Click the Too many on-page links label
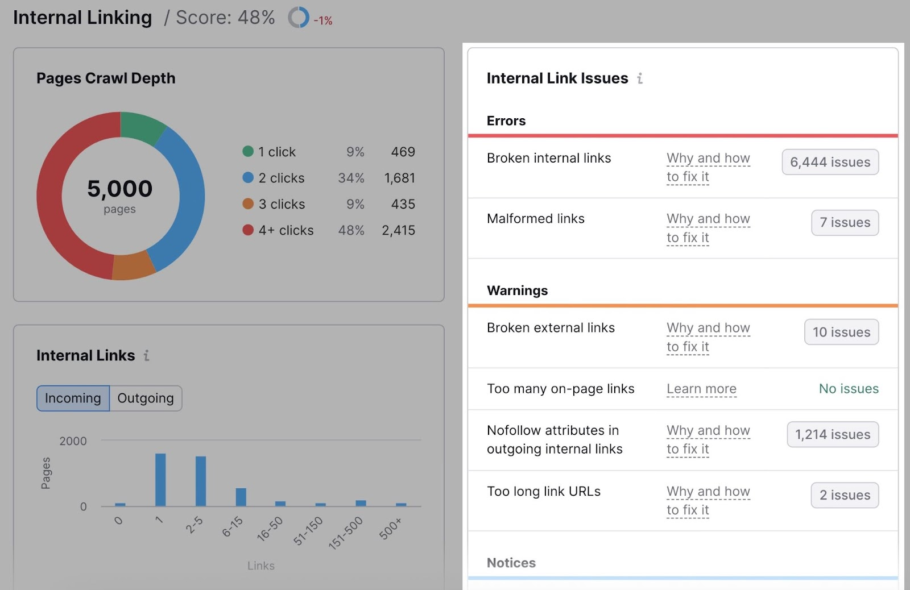The width and height of the screenshot is (910, 590). click(x=561, y=389)
